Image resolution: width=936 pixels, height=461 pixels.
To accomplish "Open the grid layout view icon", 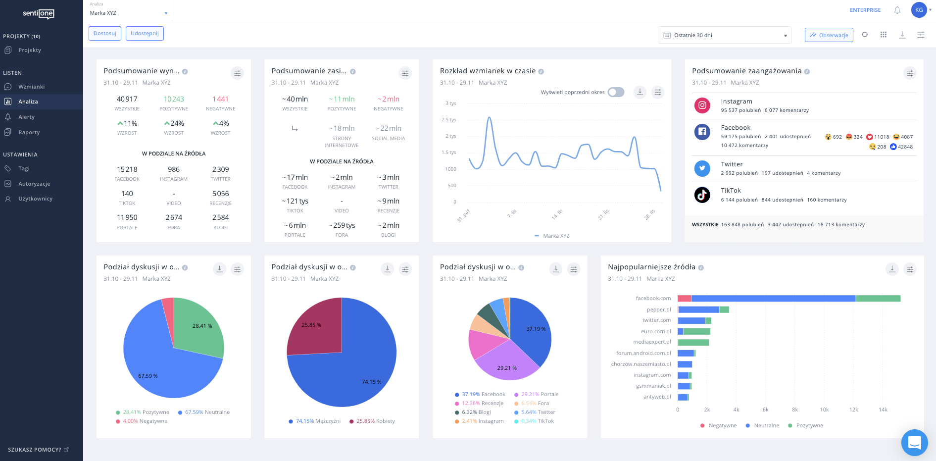I will pyautogui.click(x=884, y=35).
